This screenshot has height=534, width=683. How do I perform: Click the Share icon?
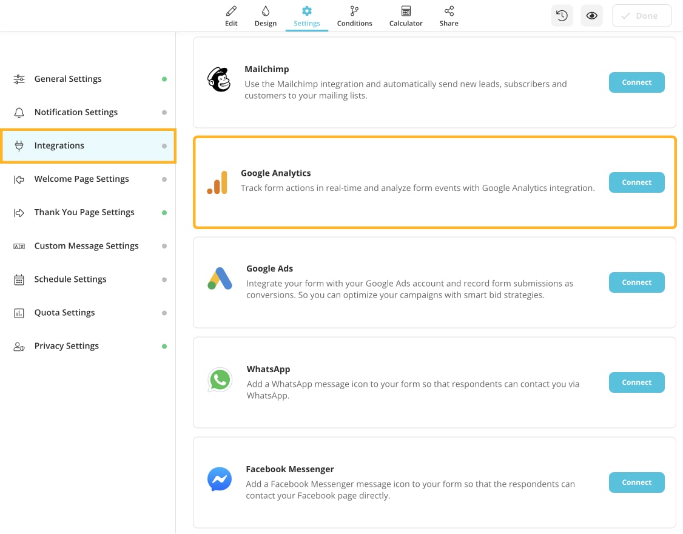449,11
